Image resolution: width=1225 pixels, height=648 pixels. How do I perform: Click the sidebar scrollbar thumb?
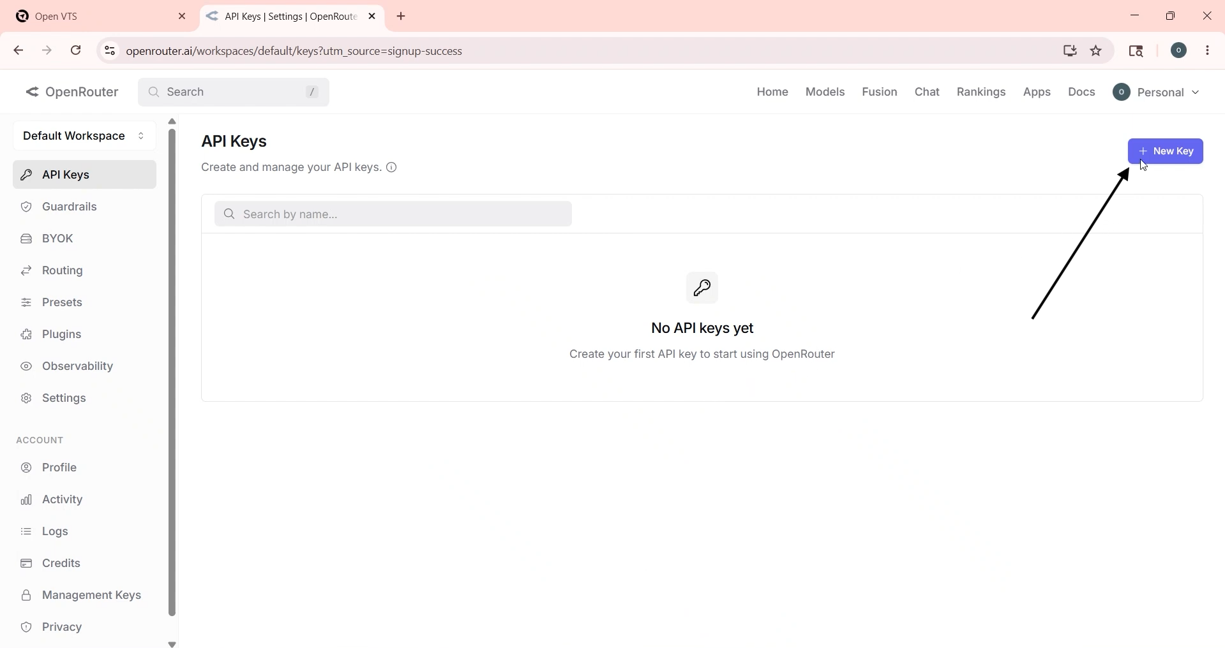172,373
